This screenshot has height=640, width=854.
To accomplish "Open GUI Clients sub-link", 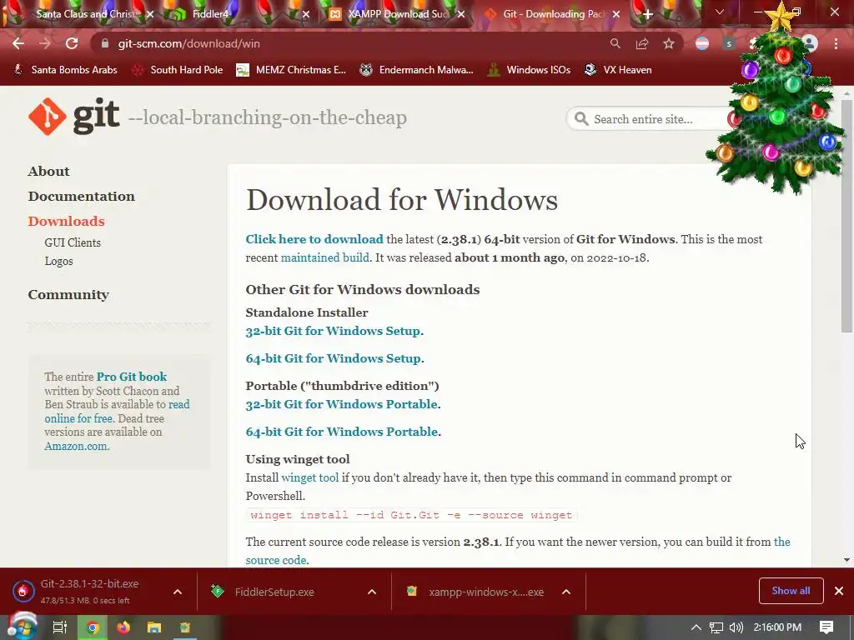I will pyautogui.click(x=73, y=242).
